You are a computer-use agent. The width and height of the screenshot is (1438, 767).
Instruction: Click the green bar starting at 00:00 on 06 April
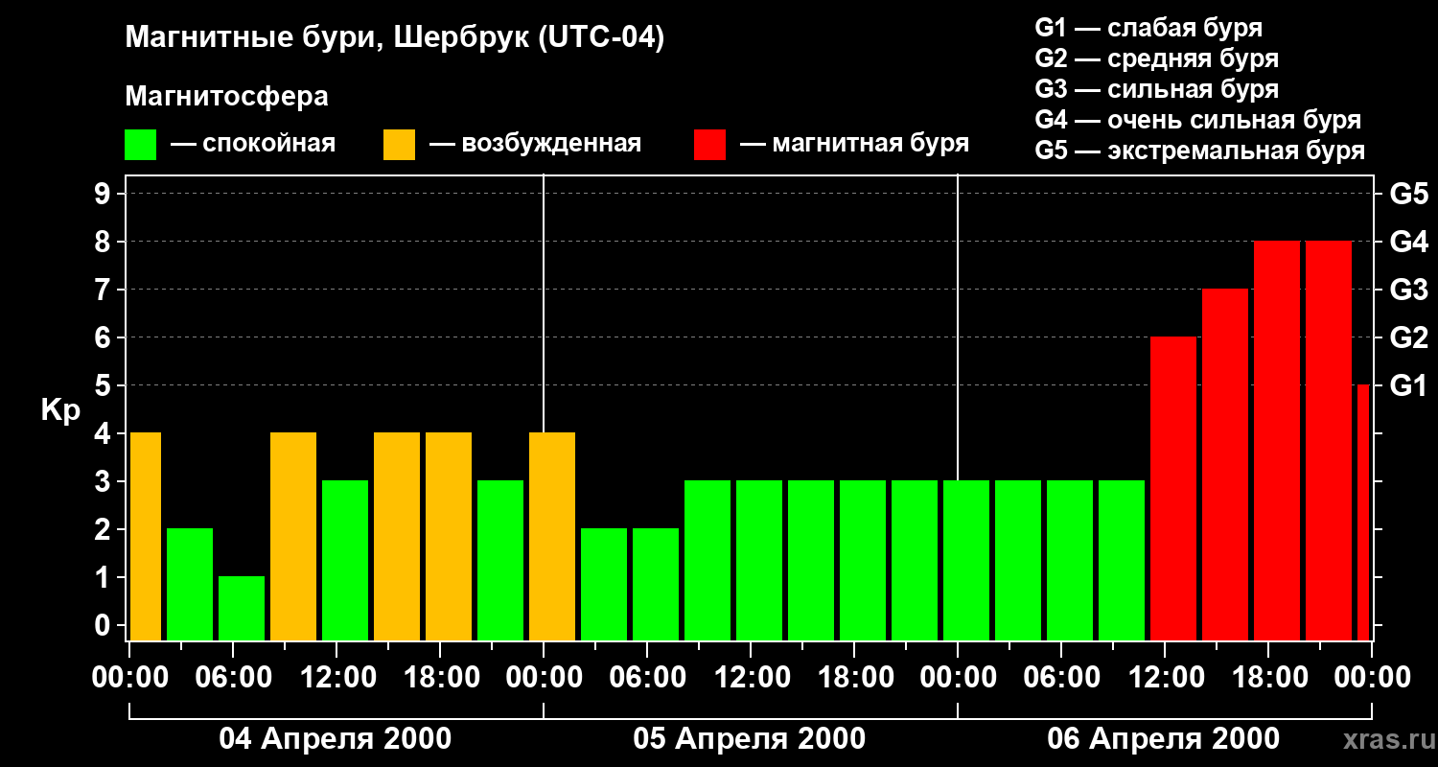click(966, 560)
